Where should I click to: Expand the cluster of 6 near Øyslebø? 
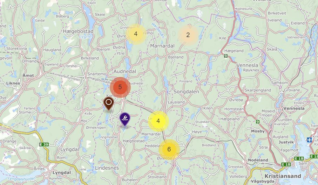(x=169, y=149)
